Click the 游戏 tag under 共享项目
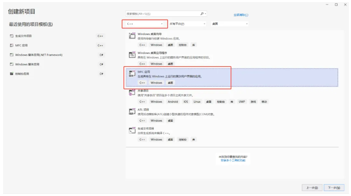351x196 pixels. click(x=253, y=102)
